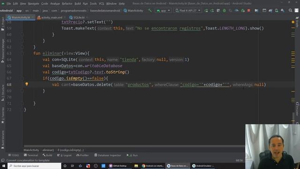Click the fold marker on line 69

click(x=22, y=91)
